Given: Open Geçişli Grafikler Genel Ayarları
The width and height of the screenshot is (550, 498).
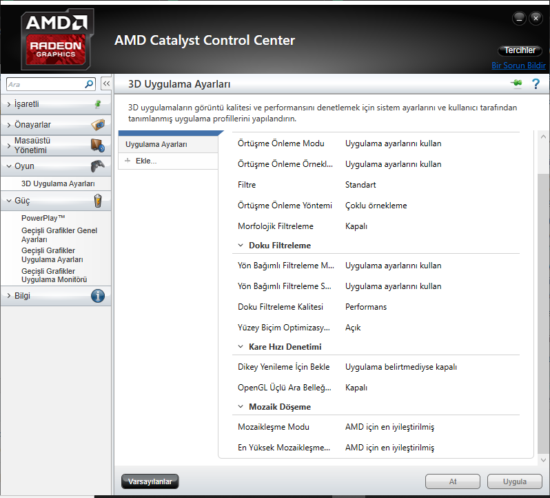Looking at the screenshot, I should click(x=59, y=235).
